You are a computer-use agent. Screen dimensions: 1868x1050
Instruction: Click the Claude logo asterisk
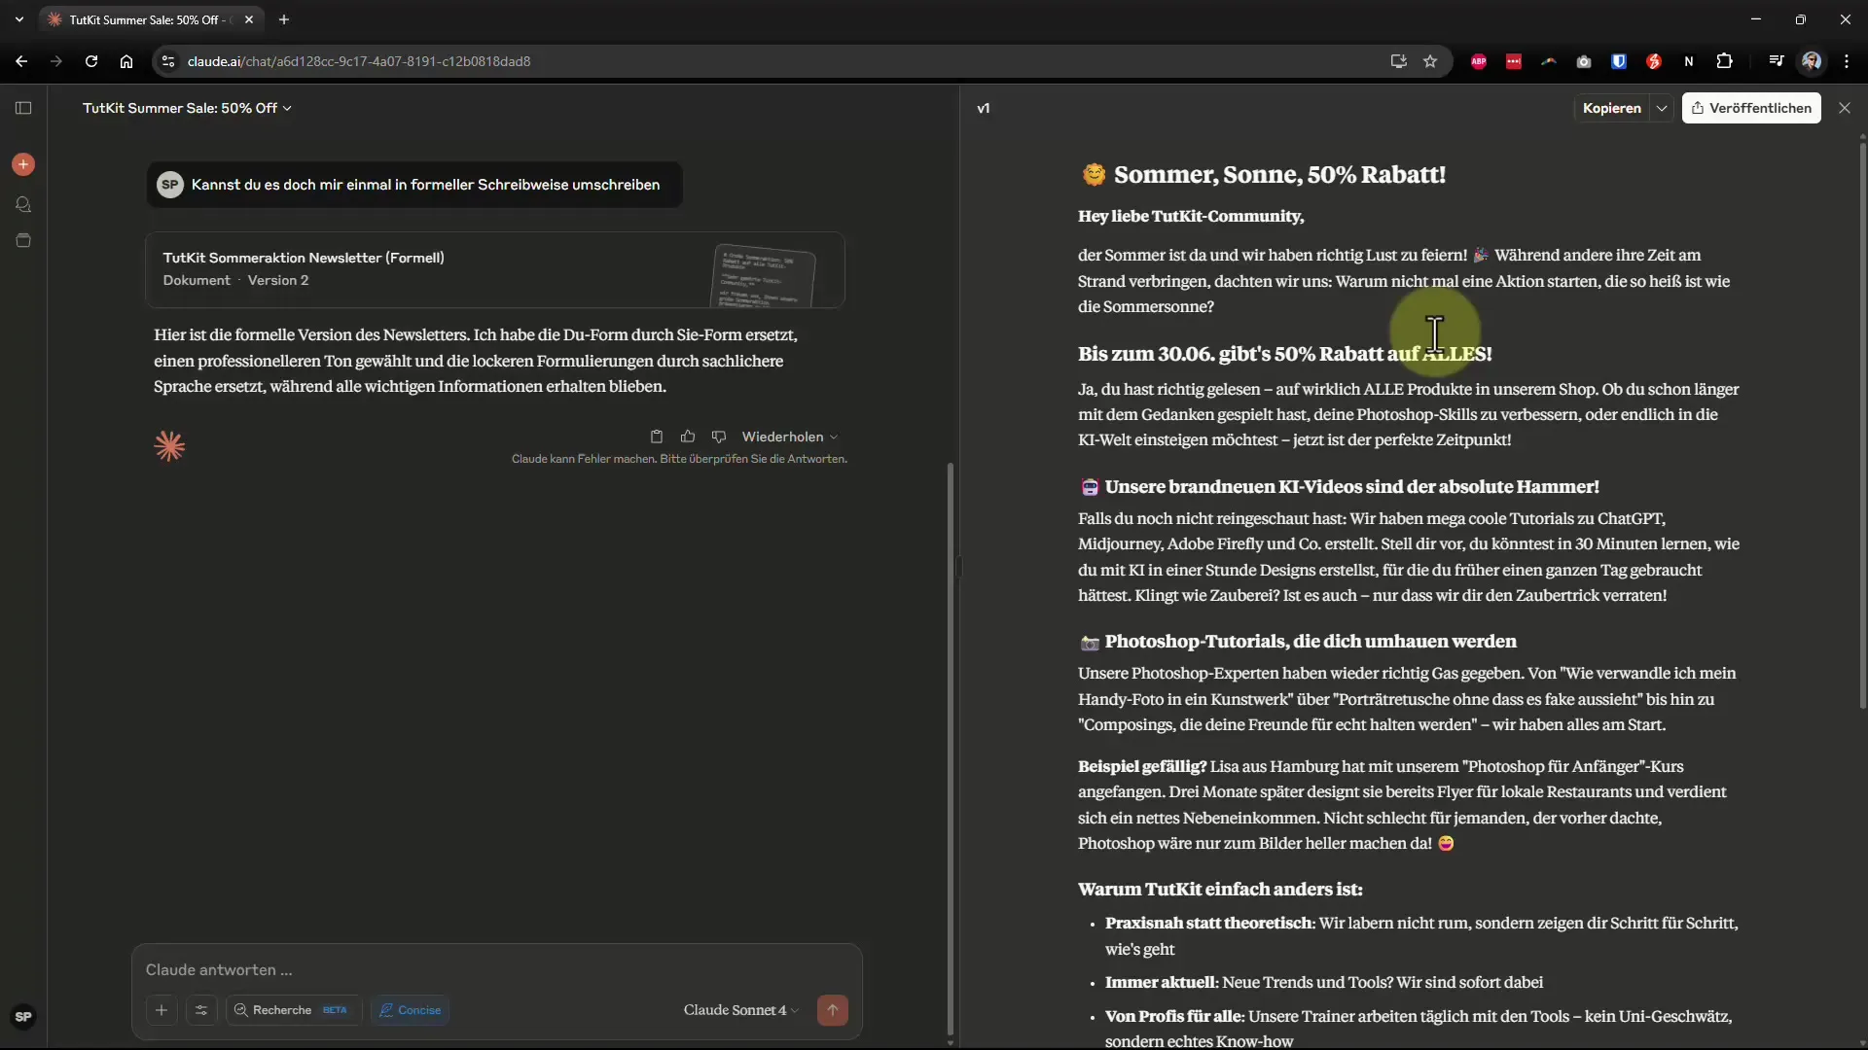click(169, 446)
